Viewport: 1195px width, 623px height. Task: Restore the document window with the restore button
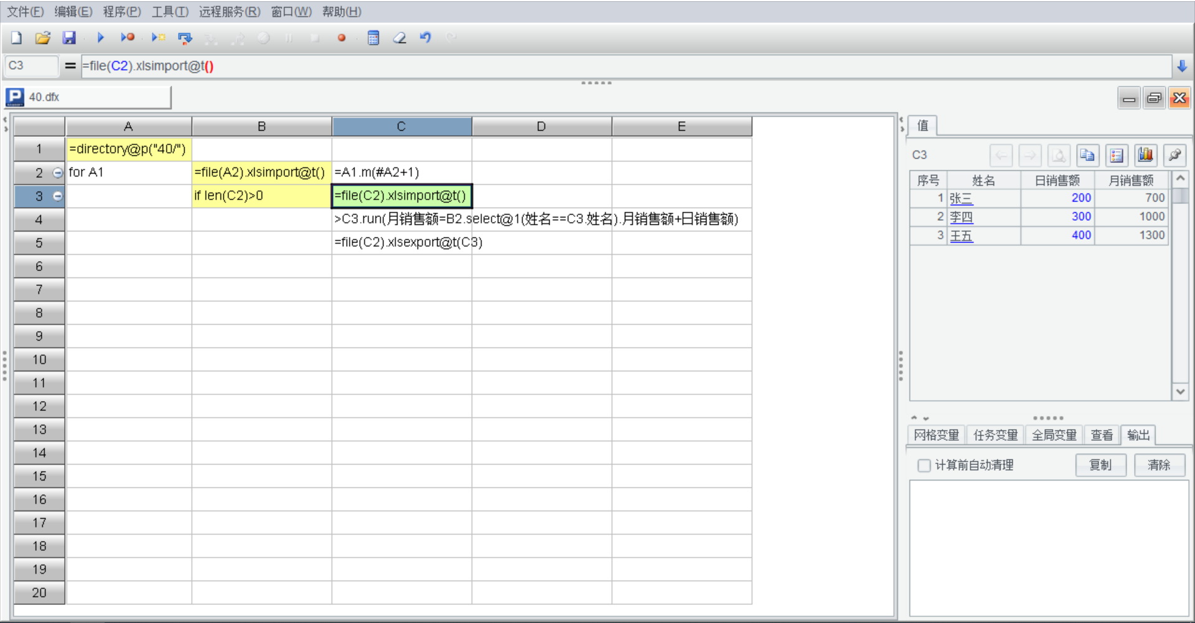click(1154, 98)
